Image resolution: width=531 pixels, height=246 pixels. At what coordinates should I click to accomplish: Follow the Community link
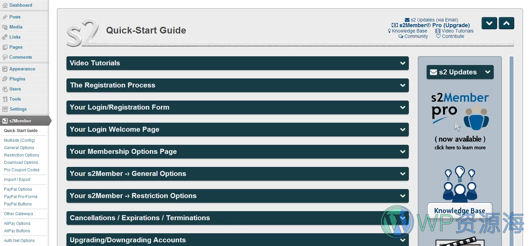[x=416, y=36]
